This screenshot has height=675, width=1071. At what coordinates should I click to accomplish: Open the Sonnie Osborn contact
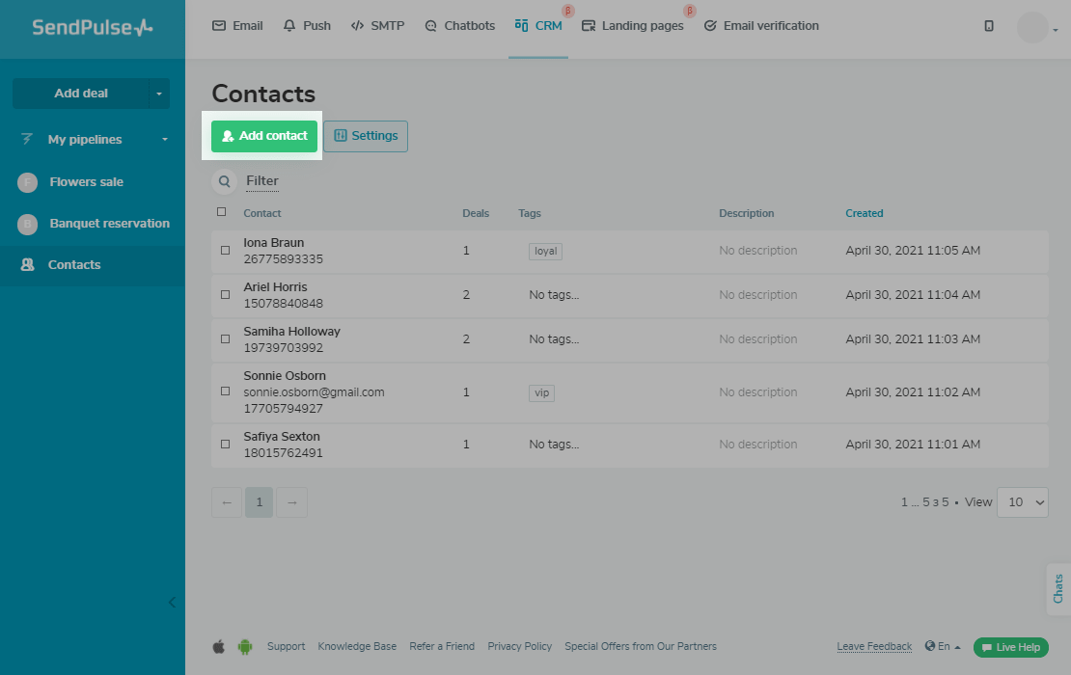[285, 376]
